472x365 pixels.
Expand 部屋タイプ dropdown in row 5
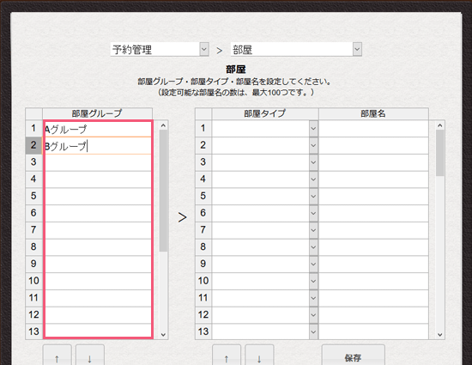[313, 197]
